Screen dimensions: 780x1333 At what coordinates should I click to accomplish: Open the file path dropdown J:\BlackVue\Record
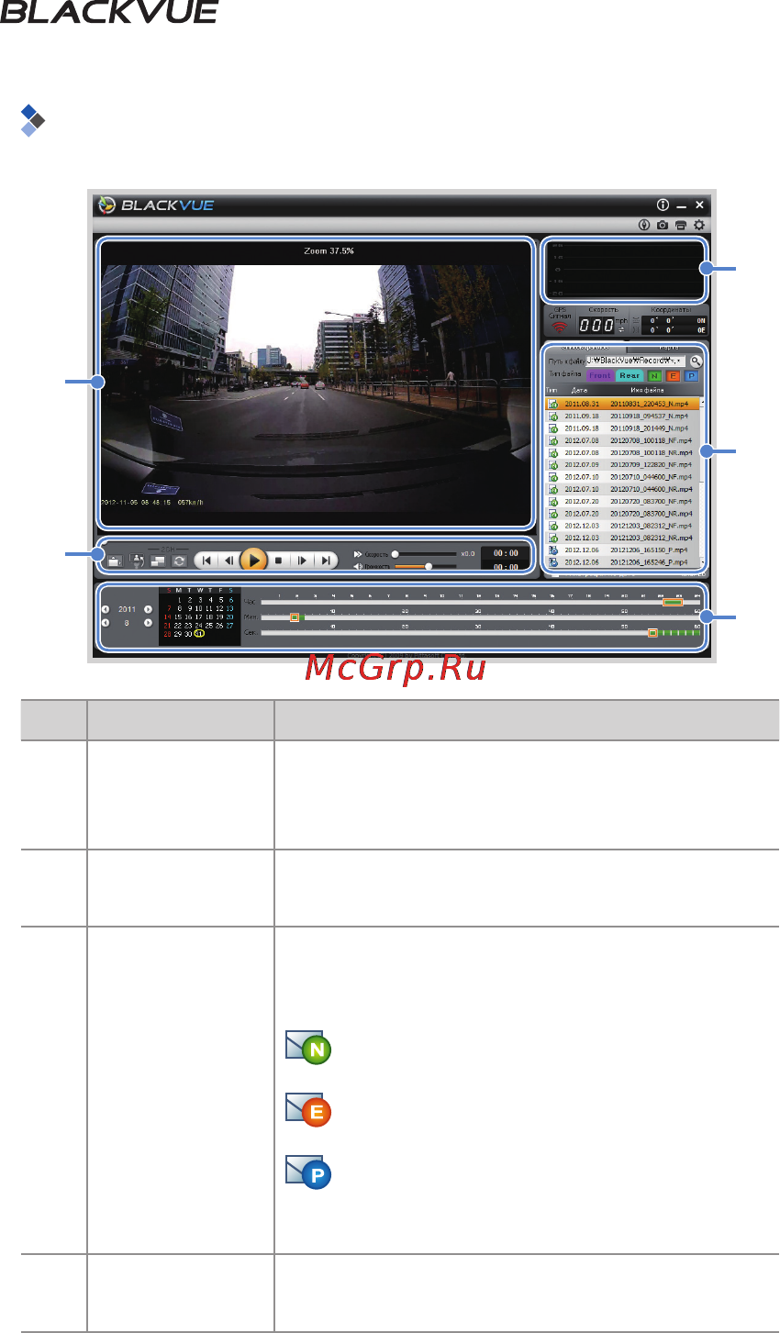click(635, 361)
